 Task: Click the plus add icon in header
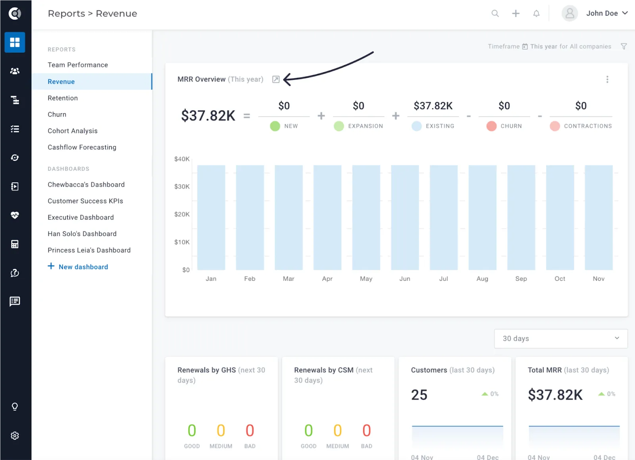click(x=516, y=13)
